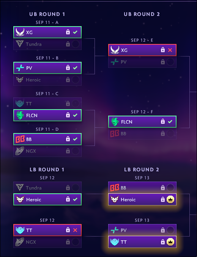The height and width of the screenshot is (257, 197).
Task: Click FLCN logo in SEP 12 - F match
Action: (x=115, y=122)
